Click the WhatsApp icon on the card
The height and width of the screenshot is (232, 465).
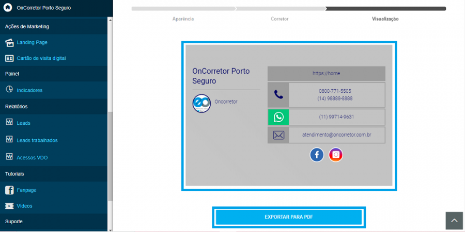pos(278,117)
